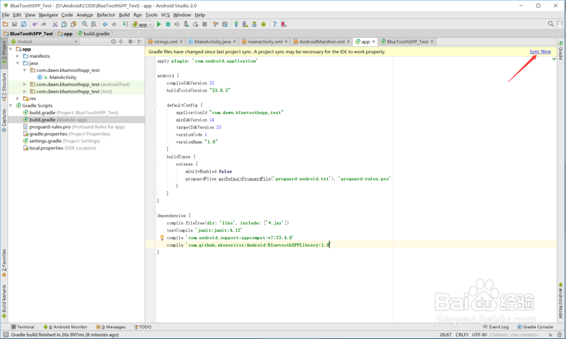Toggle the Build Variants side panel
Screen dimensions: 566x339
tap(4, 302)
